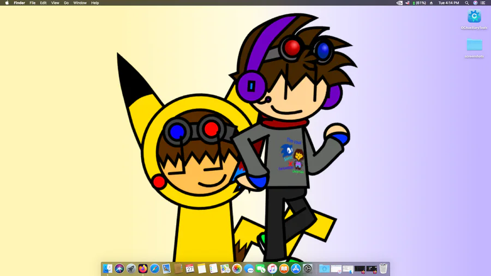The image size is (491, 276).
Task: Click Siri icon in menu bar
Action: tap(475, 3)
